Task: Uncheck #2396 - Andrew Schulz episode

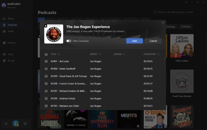Action: tap(46, 98)
